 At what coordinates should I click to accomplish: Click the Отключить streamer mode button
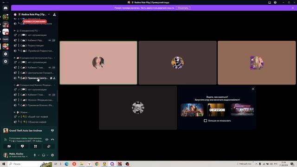click(183, 8)
